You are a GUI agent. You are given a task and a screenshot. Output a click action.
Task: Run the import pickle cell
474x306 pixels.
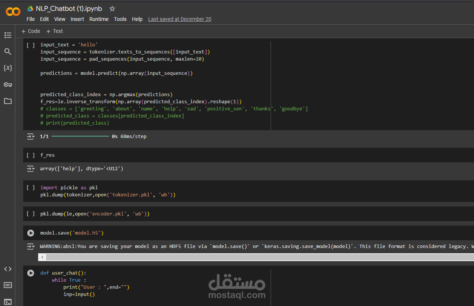(31, 188)
